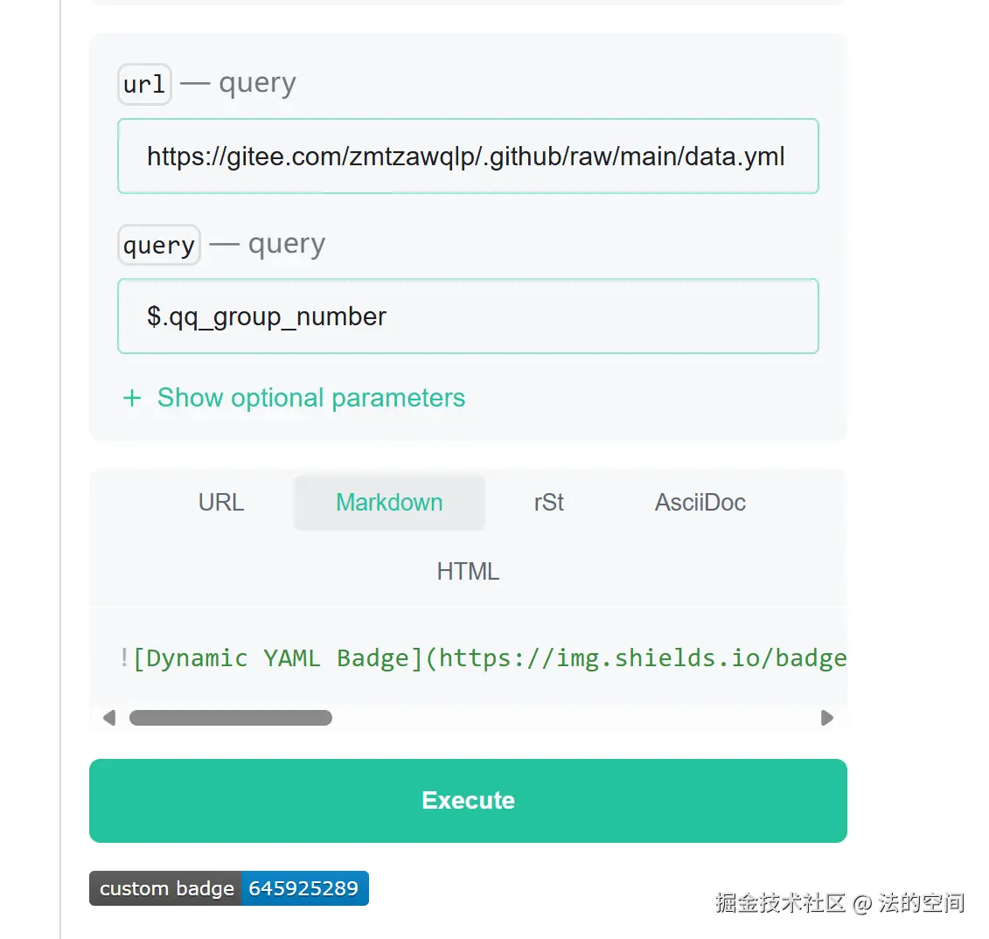The width and height of the screenshot is (989, 939).
Task: Expand 'Show optional parameters' text link
Action: click(x=310, y=398)
